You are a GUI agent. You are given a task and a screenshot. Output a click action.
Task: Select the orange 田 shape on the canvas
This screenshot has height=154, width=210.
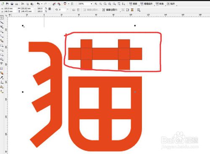pos(105,114)
